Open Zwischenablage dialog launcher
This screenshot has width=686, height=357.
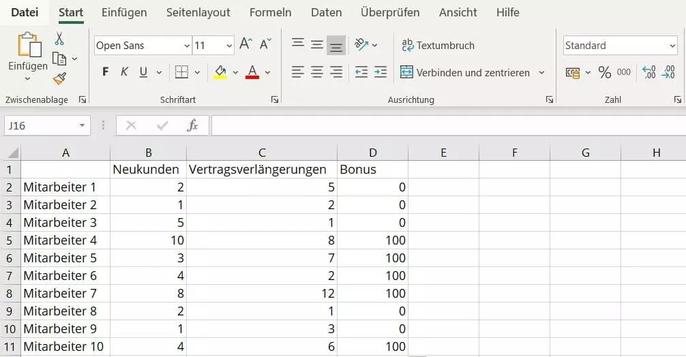pos(83,99)
